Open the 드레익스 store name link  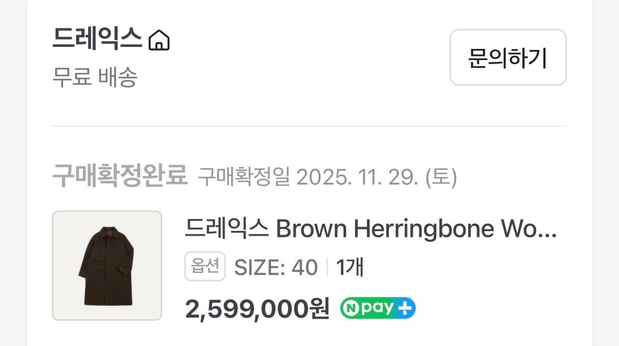97,40
